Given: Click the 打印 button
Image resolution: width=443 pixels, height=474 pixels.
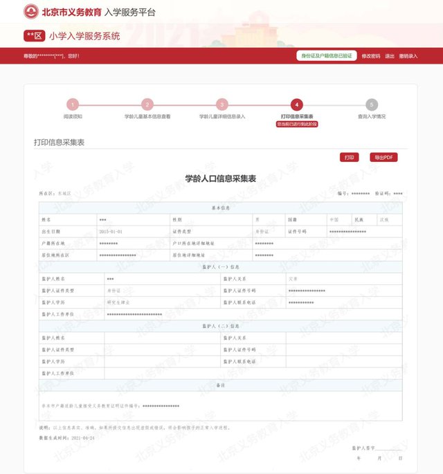Looking at the screenshot, I should pyautogui.click(x=349, y=158).
